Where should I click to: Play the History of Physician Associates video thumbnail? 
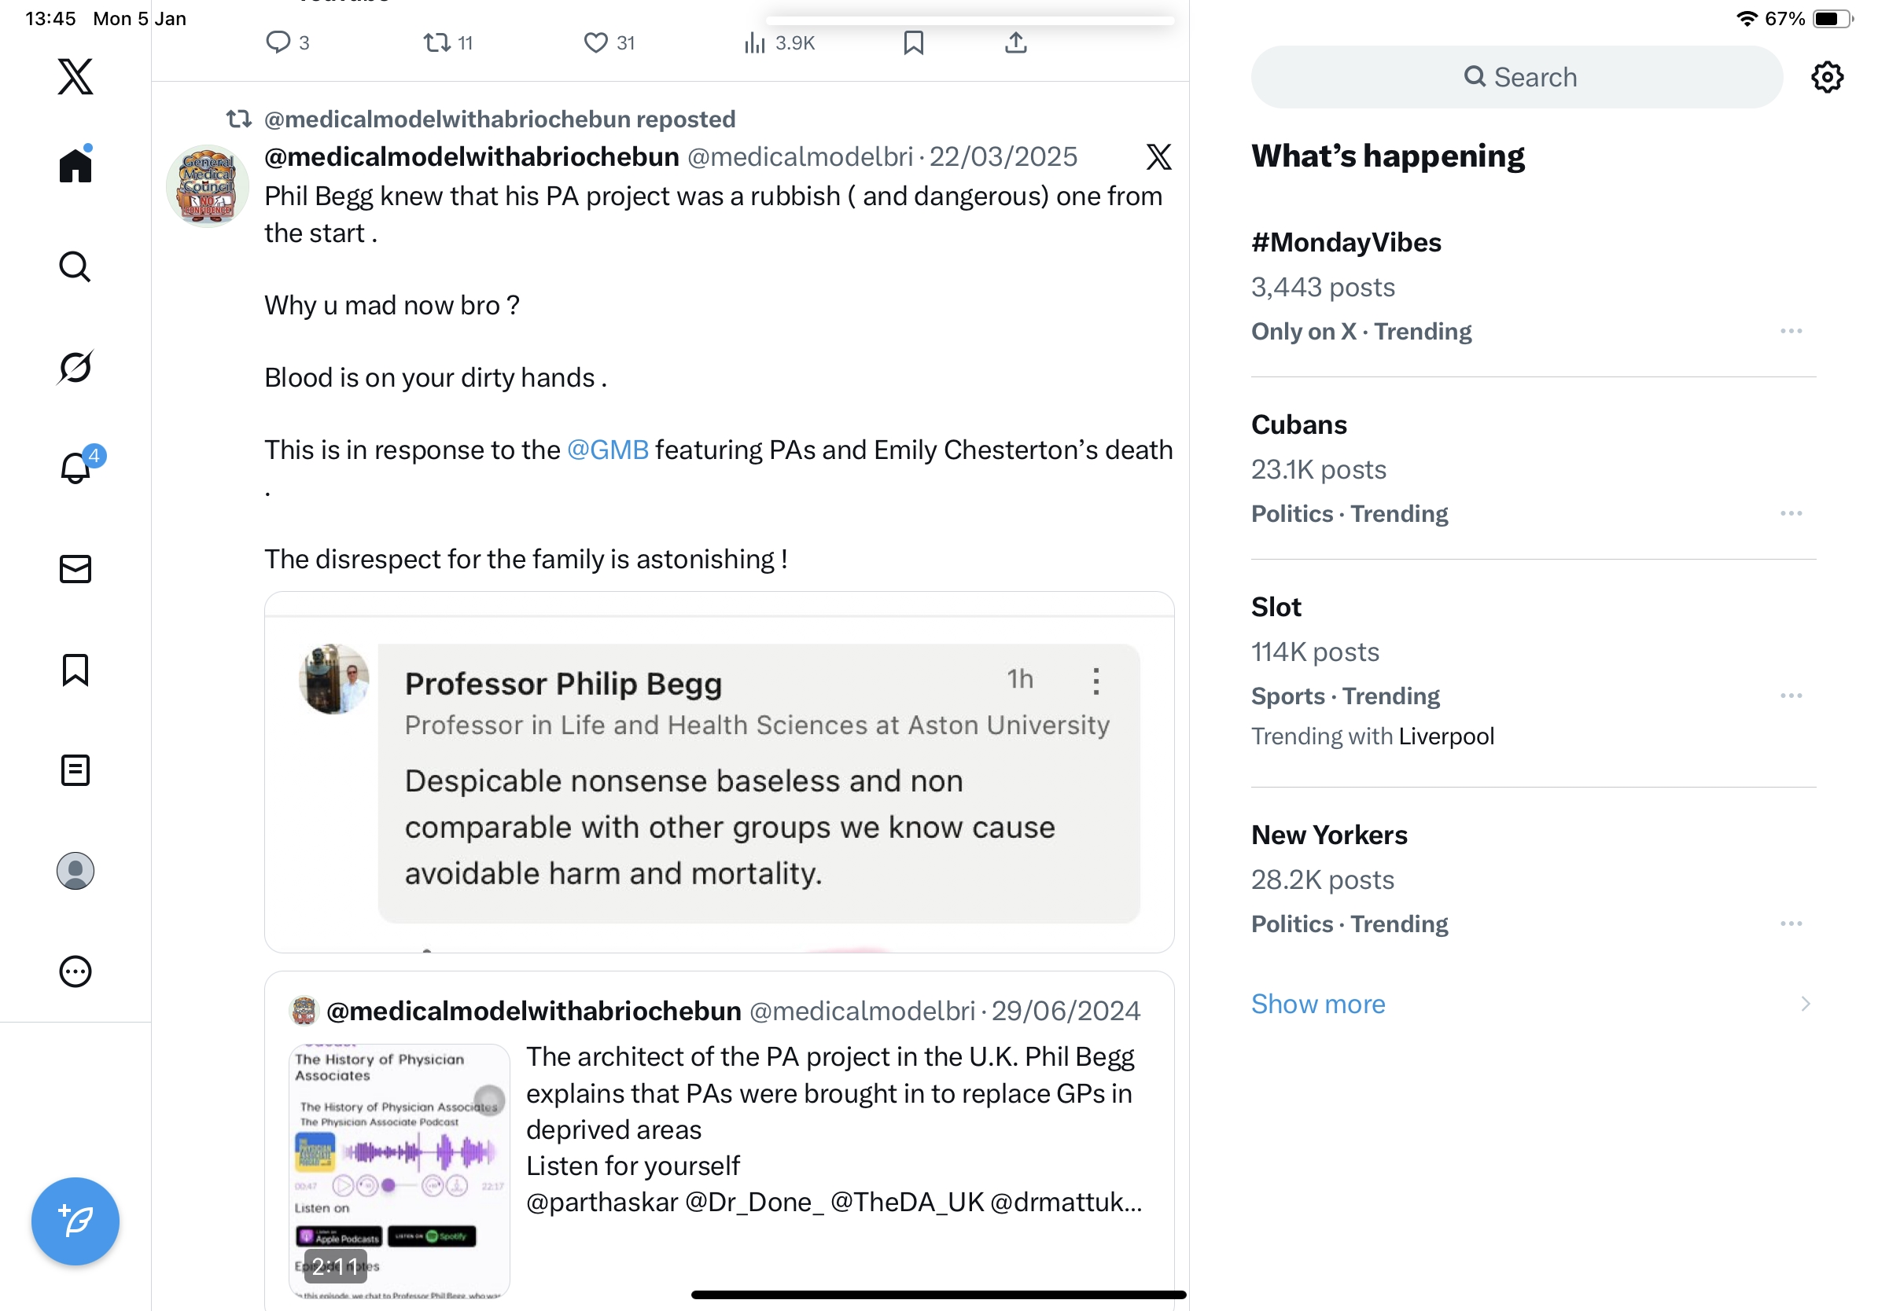400,1169
